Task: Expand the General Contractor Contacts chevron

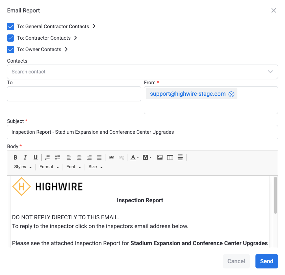Action: coord(94,26)
